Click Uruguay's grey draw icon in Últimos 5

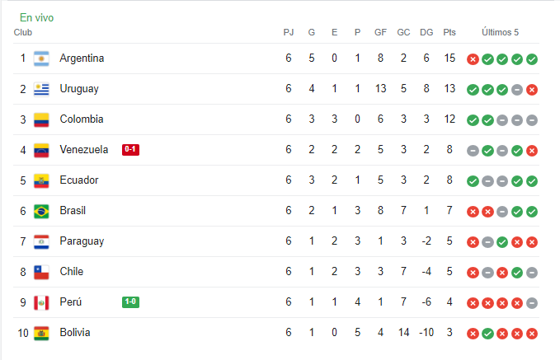click(517, 90)
